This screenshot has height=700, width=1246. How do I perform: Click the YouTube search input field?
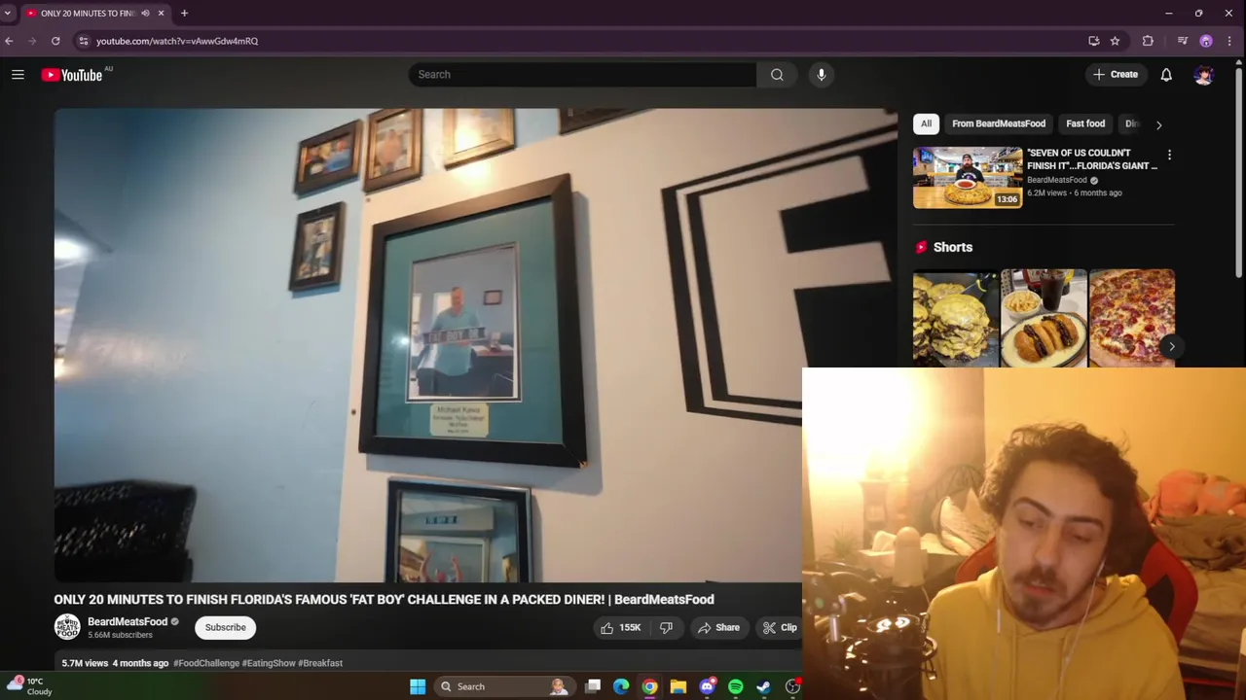coord(582,75)
